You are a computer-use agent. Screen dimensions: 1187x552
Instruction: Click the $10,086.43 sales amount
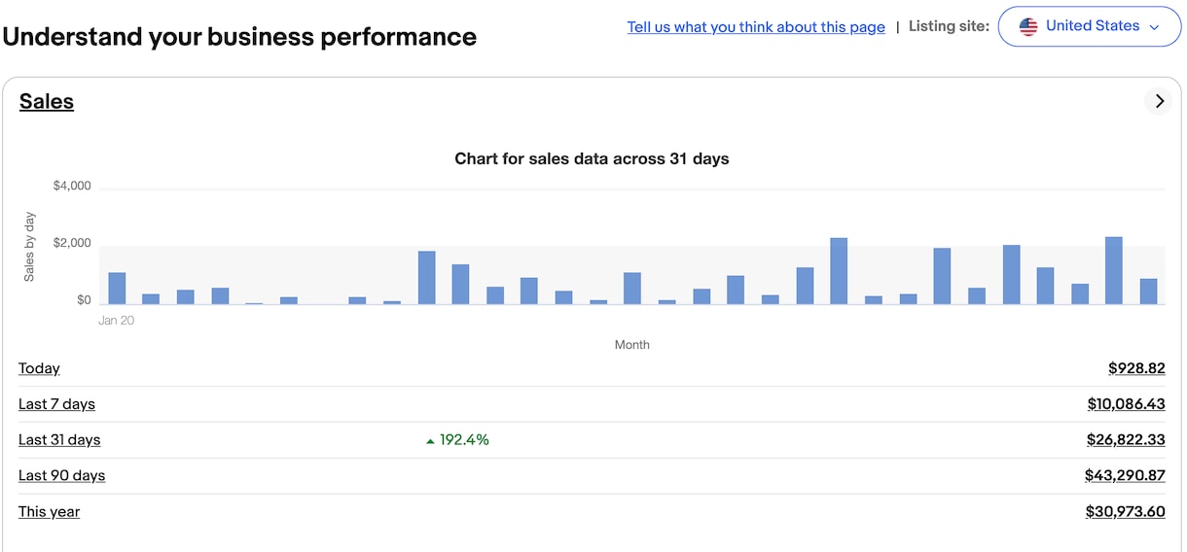click(x=1127, y=404)
